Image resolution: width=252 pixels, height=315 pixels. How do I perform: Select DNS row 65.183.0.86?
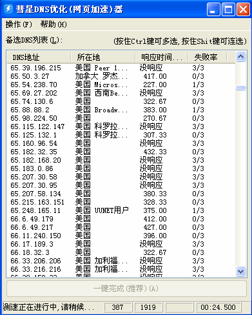point(121,168)
